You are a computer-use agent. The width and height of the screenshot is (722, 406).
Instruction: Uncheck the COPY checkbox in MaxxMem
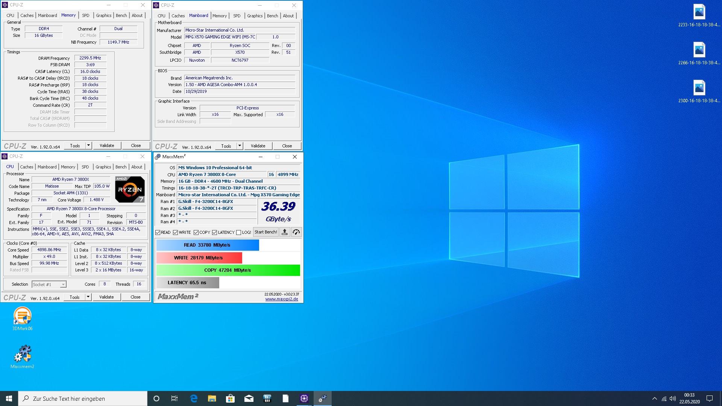(x=196, y=232)
